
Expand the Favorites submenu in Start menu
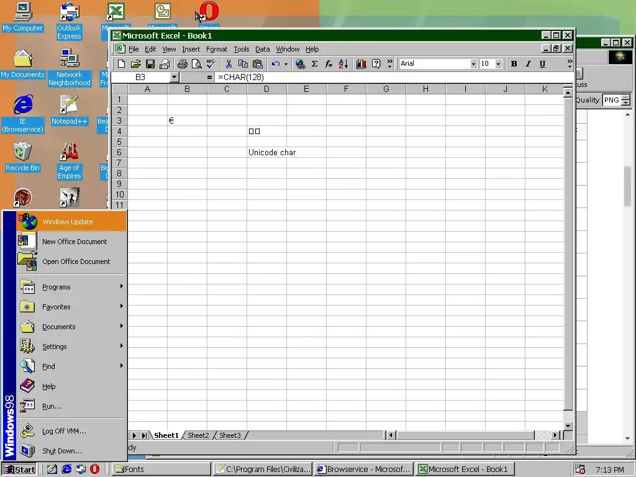[x=71, y=307]
